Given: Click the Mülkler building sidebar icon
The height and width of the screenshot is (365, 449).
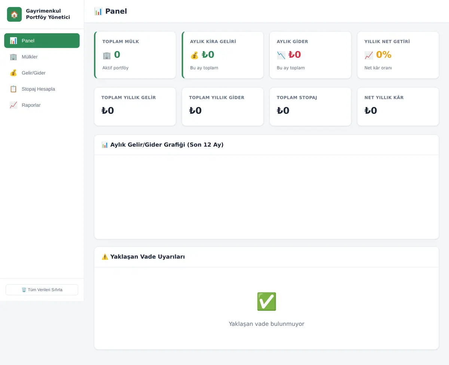Looking at the screenshot, I should point(13,57).
